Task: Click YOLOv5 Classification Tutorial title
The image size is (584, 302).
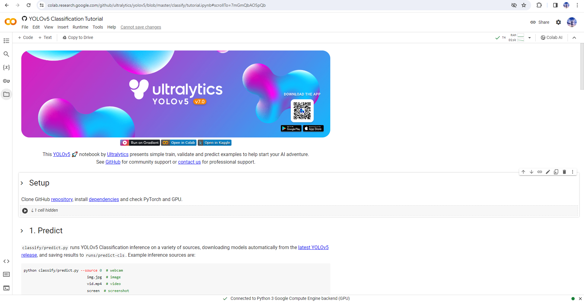Action: pyautogui.click(x=66, y=19)
